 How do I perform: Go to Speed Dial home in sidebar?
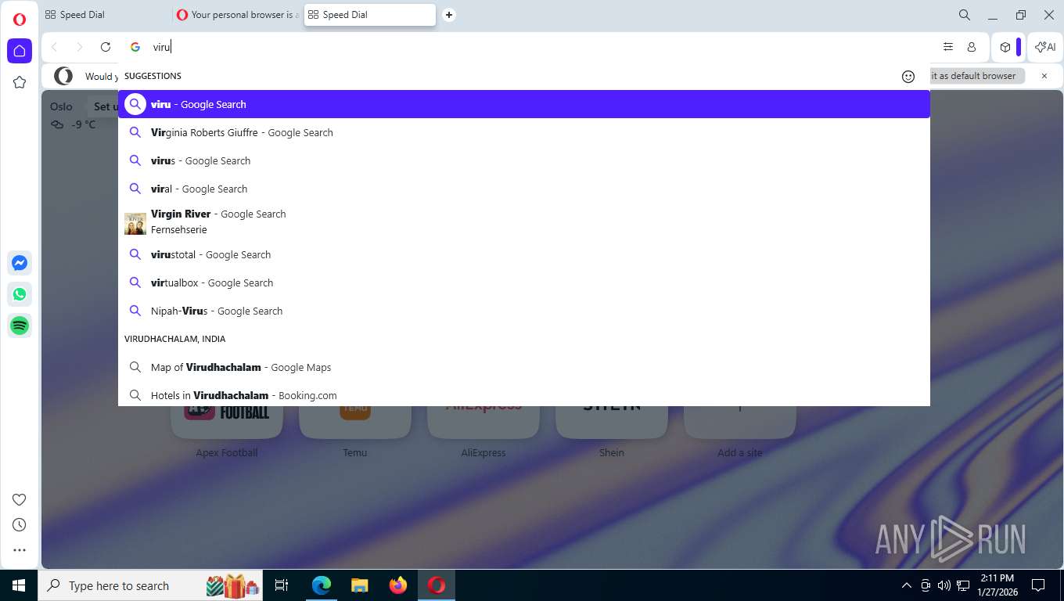point(20,51)
